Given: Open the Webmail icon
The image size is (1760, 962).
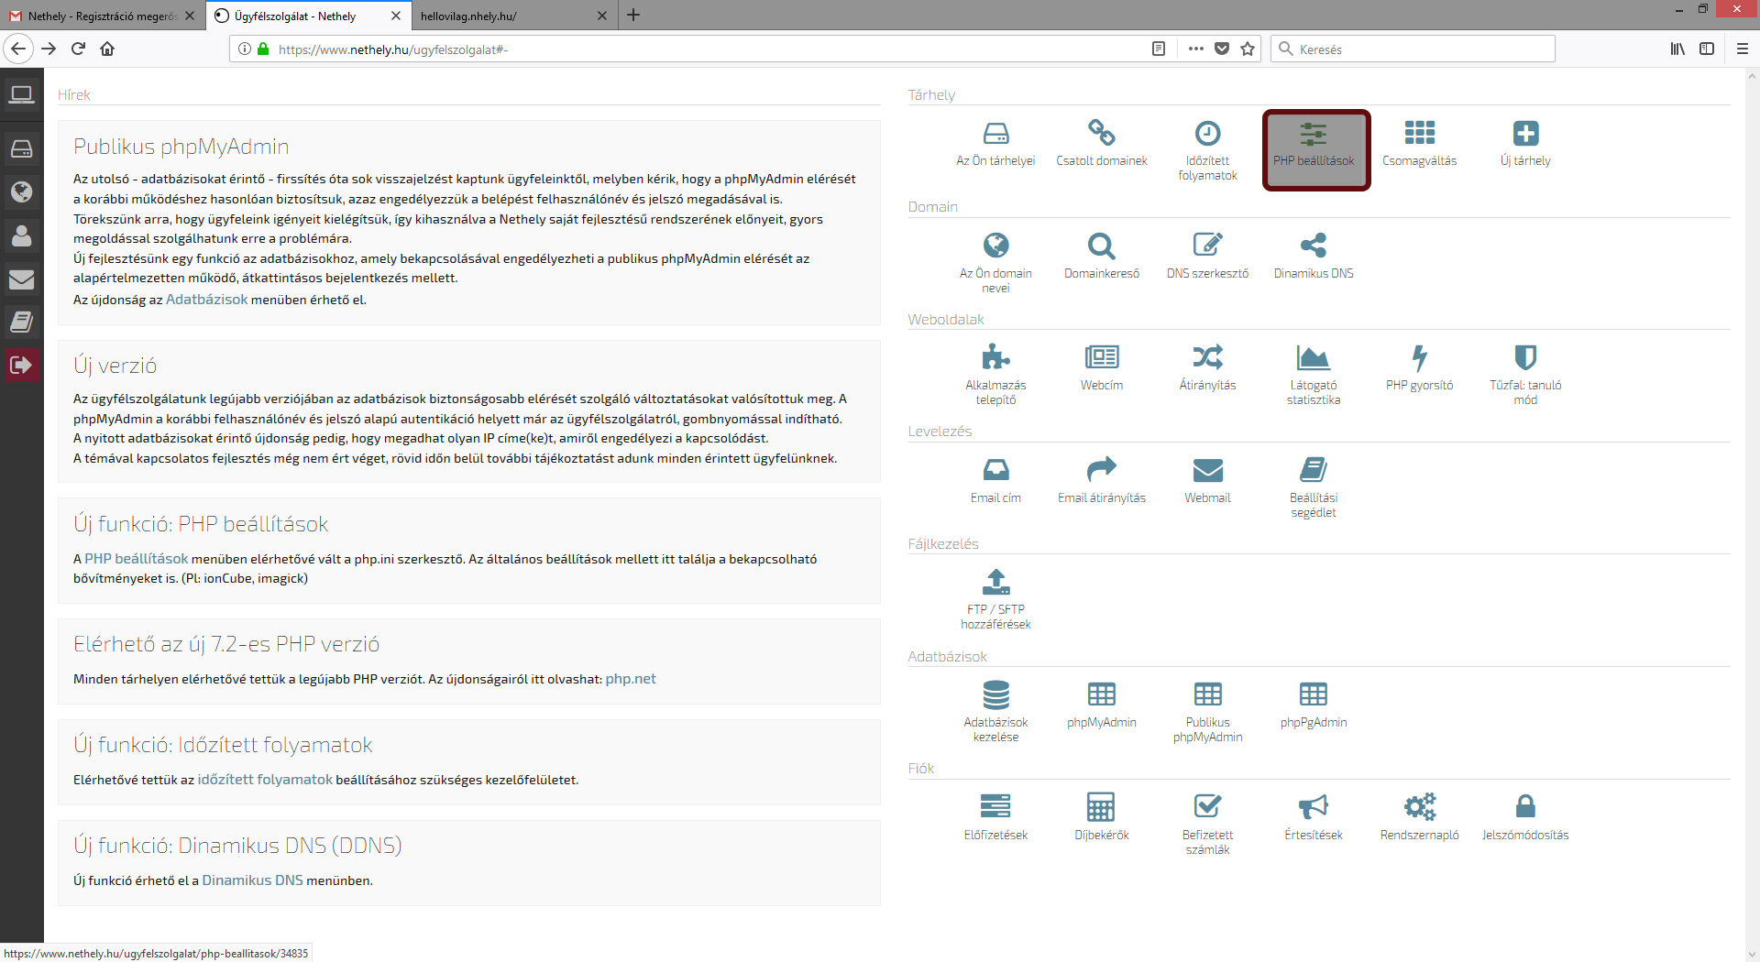Looking at the screenshot, I should tap(1207, 471).
